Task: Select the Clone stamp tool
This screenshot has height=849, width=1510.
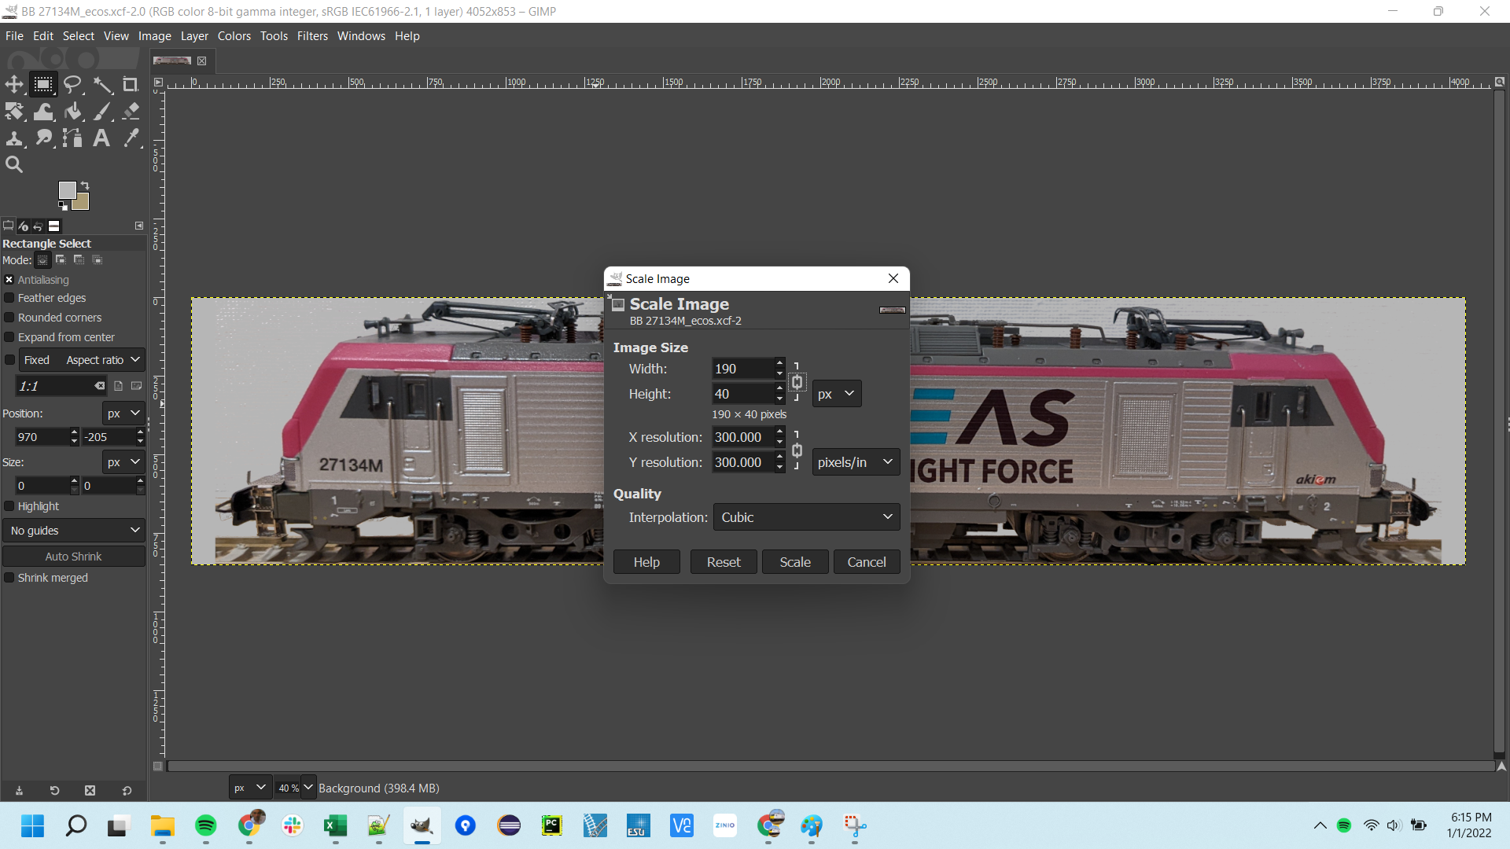Action: (14, 138)
